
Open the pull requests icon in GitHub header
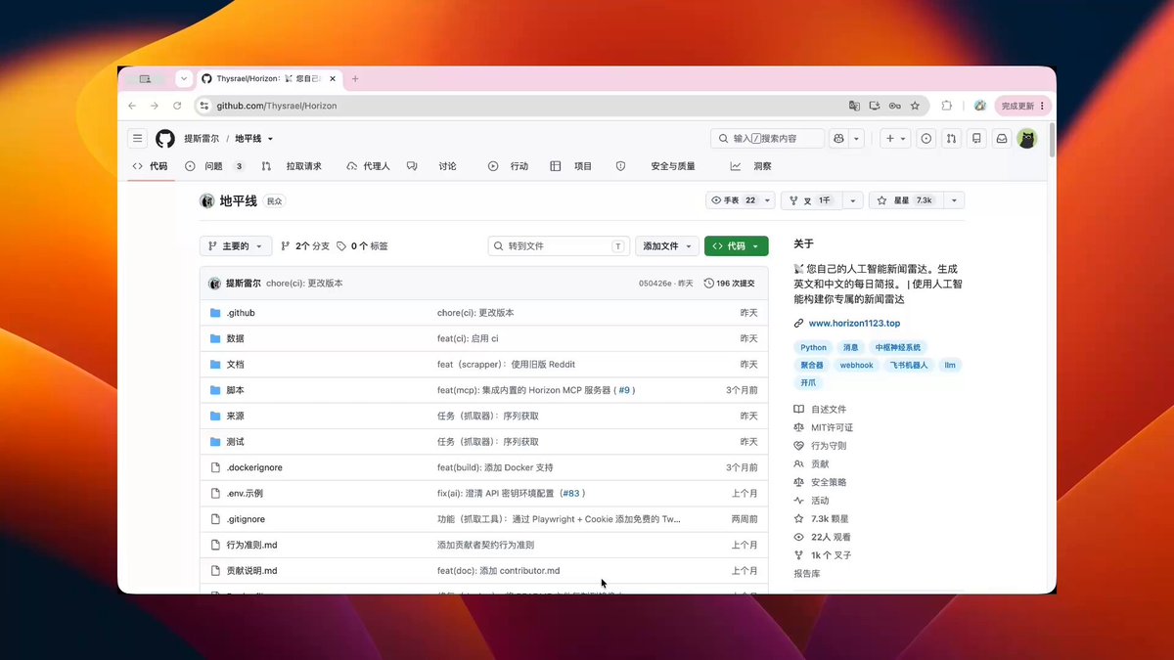[951, 139]
